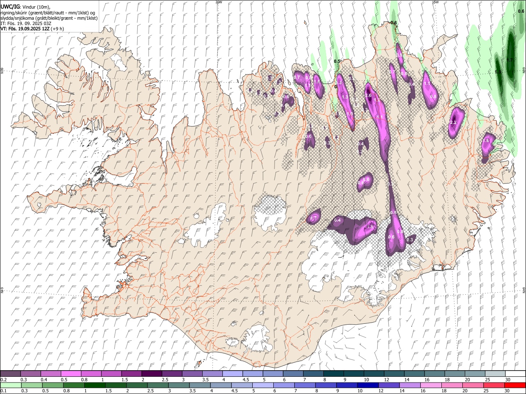Image resolution: width=526 pixels, height=394 pixels.
Task: Select the 'rigning/skúrir' legend description line
Action: (x=48, y=13)
